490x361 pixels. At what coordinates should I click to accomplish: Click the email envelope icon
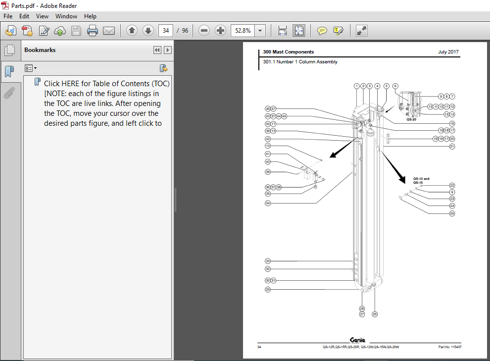(109, 31)
